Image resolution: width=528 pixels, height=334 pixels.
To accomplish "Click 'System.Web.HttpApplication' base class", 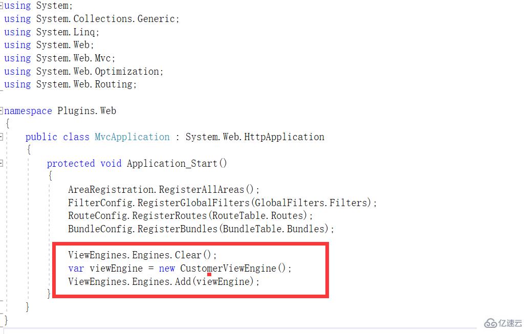I will (255, 137).
